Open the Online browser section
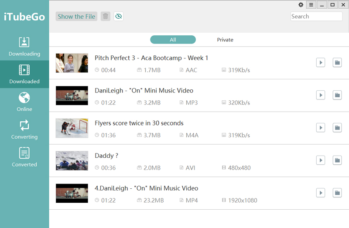This screenshot has width=349, height=228. coord(24,102)
